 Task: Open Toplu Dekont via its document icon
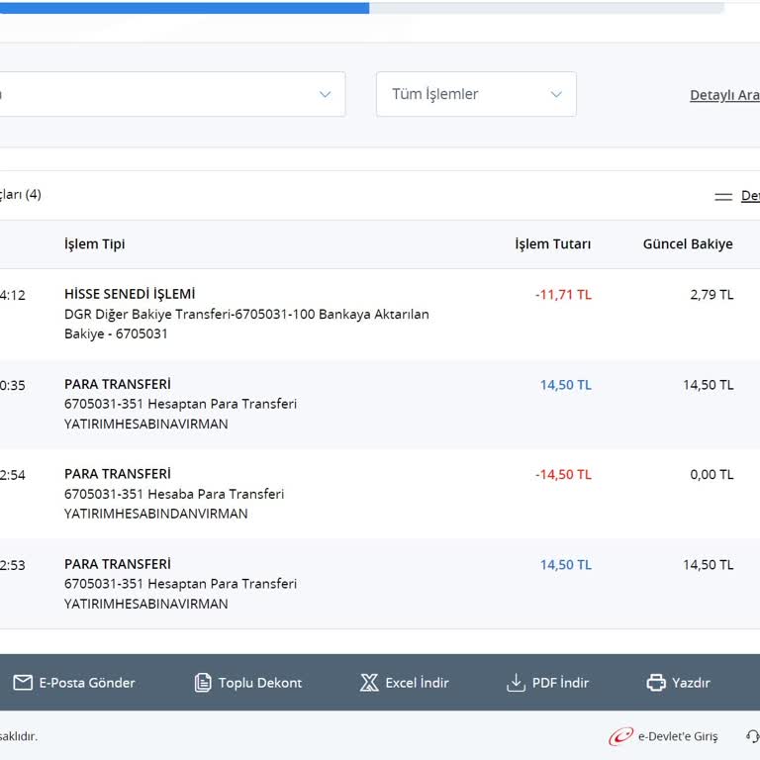point(203,683)
